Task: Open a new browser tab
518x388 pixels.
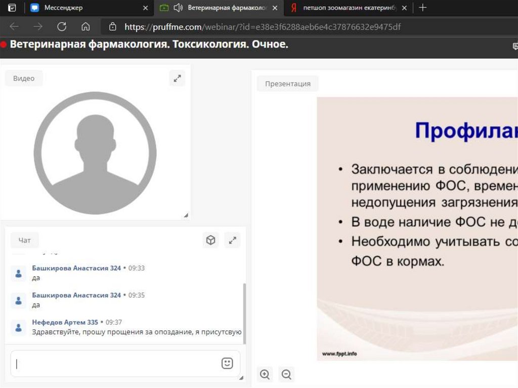Action: (423, 8)
